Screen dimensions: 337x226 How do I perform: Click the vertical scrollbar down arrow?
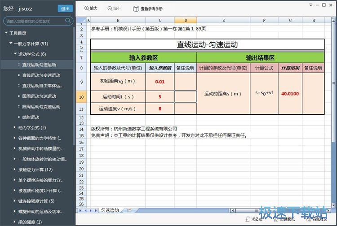[333, 205]
